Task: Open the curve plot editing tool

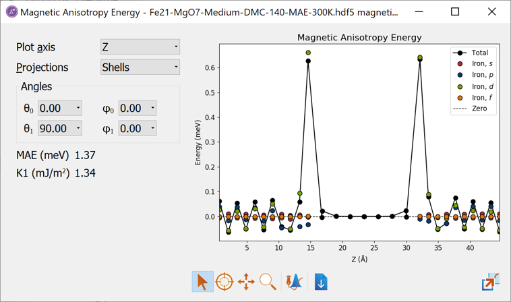Action: click(295, 282)
